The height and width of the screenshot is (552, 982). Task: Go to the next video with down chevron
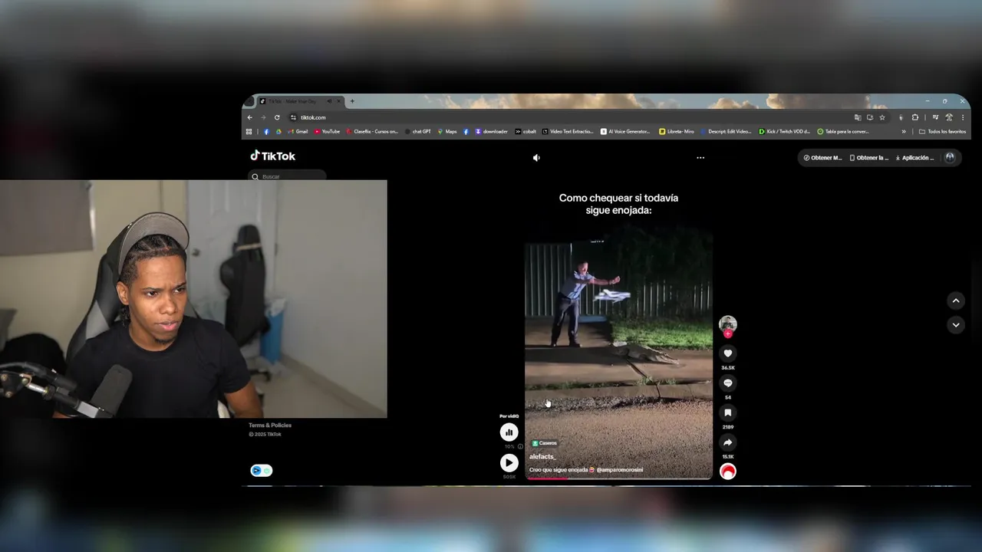(x=956, y=325)
